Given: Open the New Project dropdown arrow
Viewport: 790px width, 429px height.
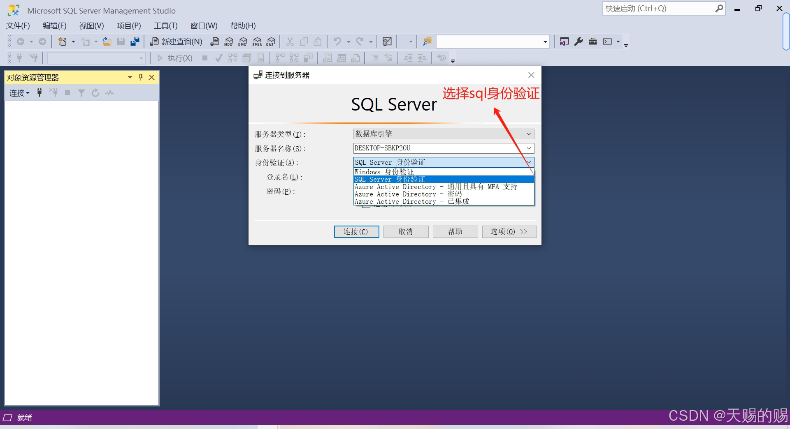Looking at the screenshot, I should coord(73,42).
